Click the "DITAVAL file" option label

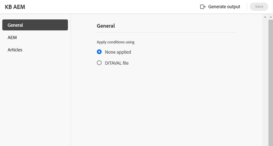click(x=116, y=63)
